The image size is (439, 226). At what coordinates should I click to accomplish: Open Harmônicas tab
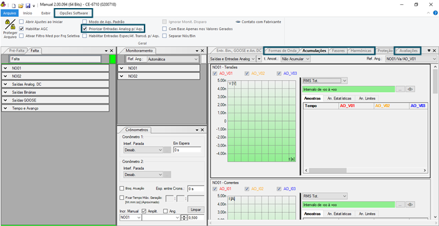361,50
